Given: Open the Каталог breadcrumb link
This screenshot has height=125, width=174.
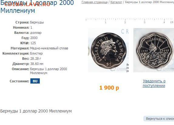Looking at the screenshot, I should pyautogui.click(x=116, y=2).
